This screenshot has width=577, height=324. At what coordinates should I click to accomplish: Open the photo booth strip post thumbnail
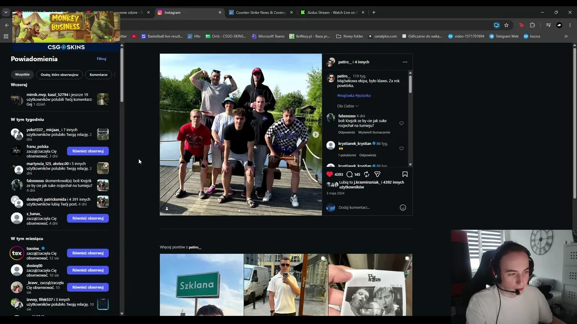370,285
